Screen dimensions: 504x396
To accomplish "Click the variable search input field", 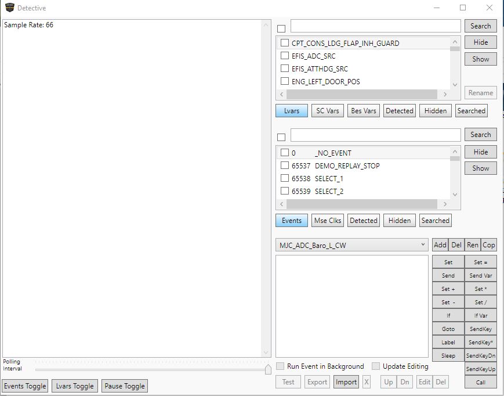I will pyautogui.click(x=375, y=26).
